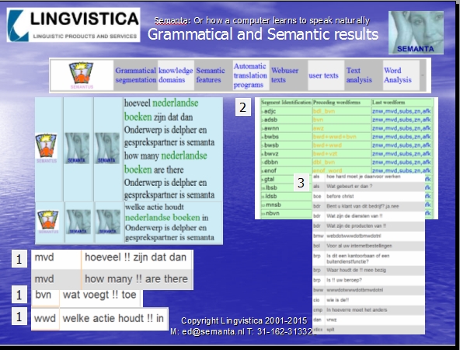Open the Semantic features link
460x350 pixels.
coord(211,75)
